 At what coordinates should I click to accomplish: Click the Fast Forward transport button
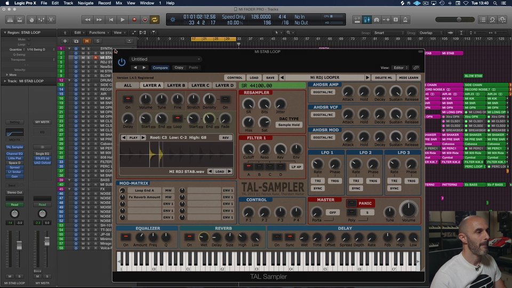click(99, 20)
